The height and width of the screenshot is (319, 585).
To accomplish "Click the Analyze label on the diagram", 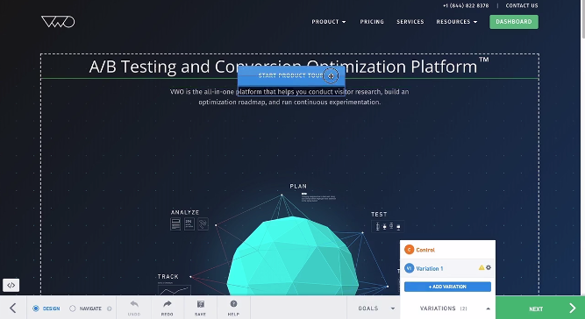I will coord(185,212).
